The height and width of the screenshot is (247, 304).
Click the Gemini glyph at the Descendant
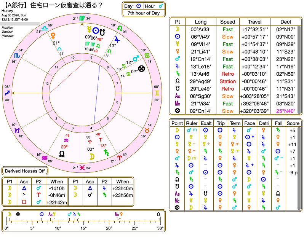point(157,93)
